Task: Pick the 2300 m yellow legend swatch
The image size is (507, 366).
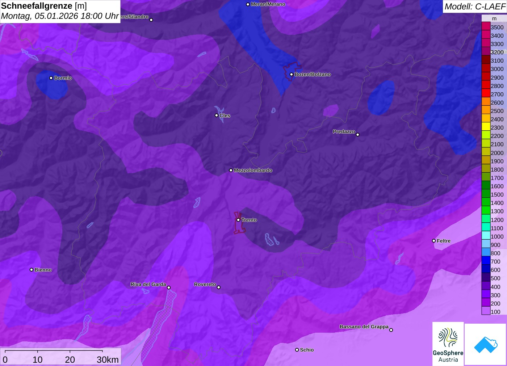Action: [x=486, y=126]
